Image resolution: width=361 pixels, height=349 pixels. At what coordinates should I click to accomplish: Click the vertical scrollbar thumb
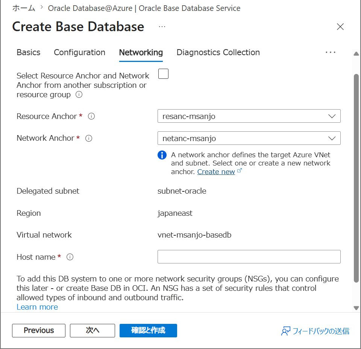(x=356, y=178)
